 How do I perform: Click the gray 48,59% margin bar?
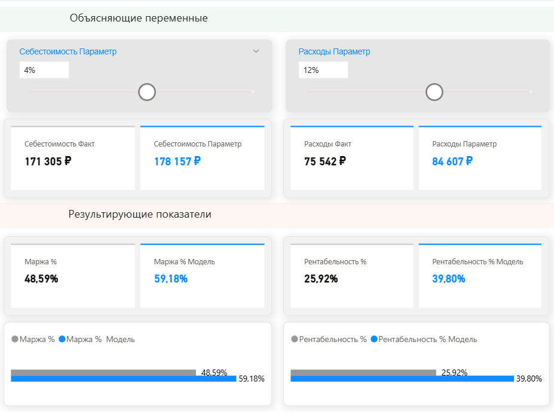(103, 373)
